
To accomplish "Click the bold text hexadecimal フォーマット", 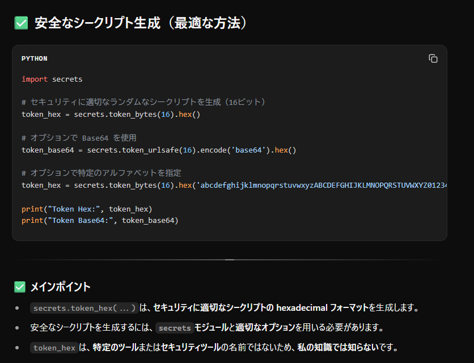I will click(x=323, y=308).
